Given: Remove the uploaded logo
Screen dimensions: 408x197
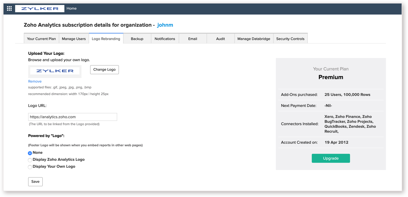Looking at the screenshot, I should point(35,81).
